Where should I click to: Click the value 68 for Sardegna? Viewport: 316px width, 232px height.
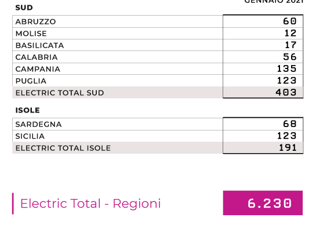pyautogui.click(x=289, y=124)
